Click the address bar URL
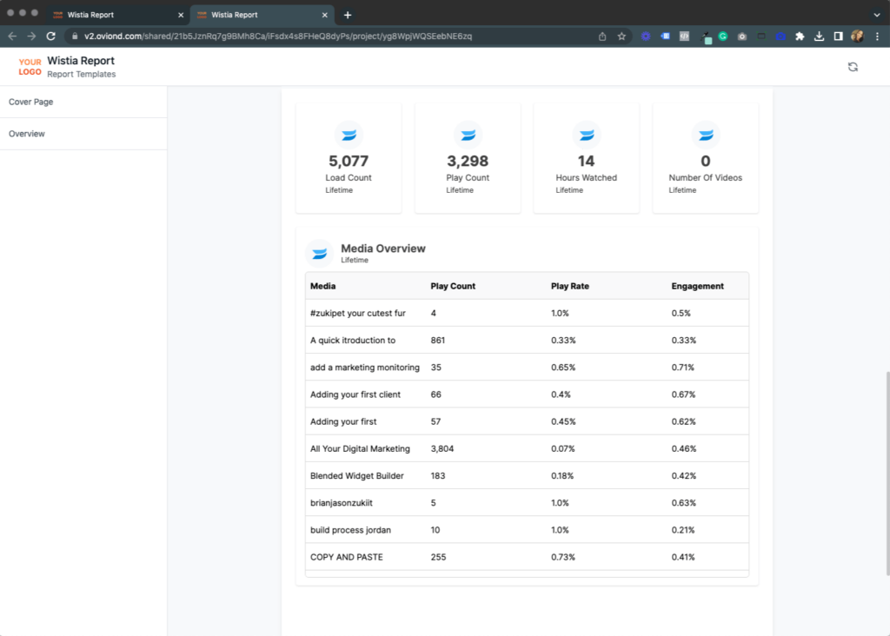The height and width of the screenshot is (636, 890). 278,36
